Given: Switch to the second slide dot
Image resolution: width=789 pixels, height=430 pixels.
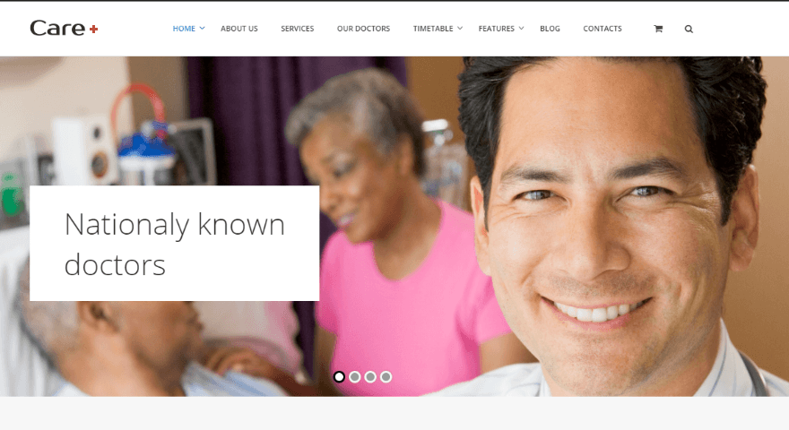Looking at the screenshot, I should [x=355, y=376].
